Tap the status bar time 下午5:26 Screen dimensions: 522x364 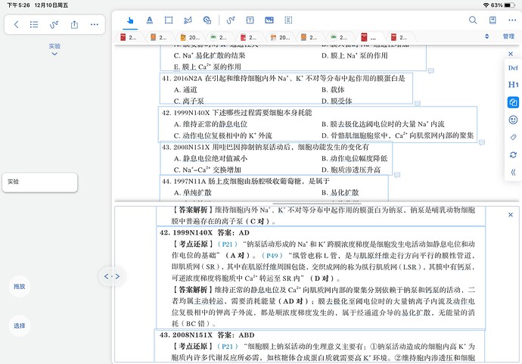click(x=18, y=5)
